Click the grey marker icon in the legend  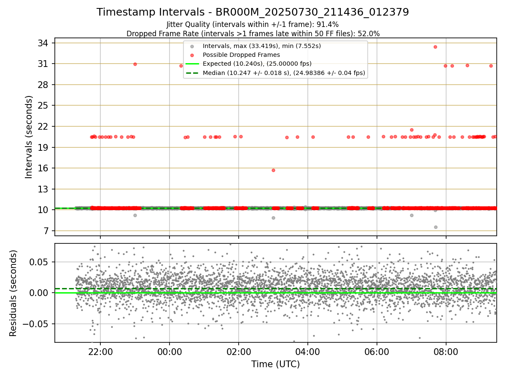[192, 46]
